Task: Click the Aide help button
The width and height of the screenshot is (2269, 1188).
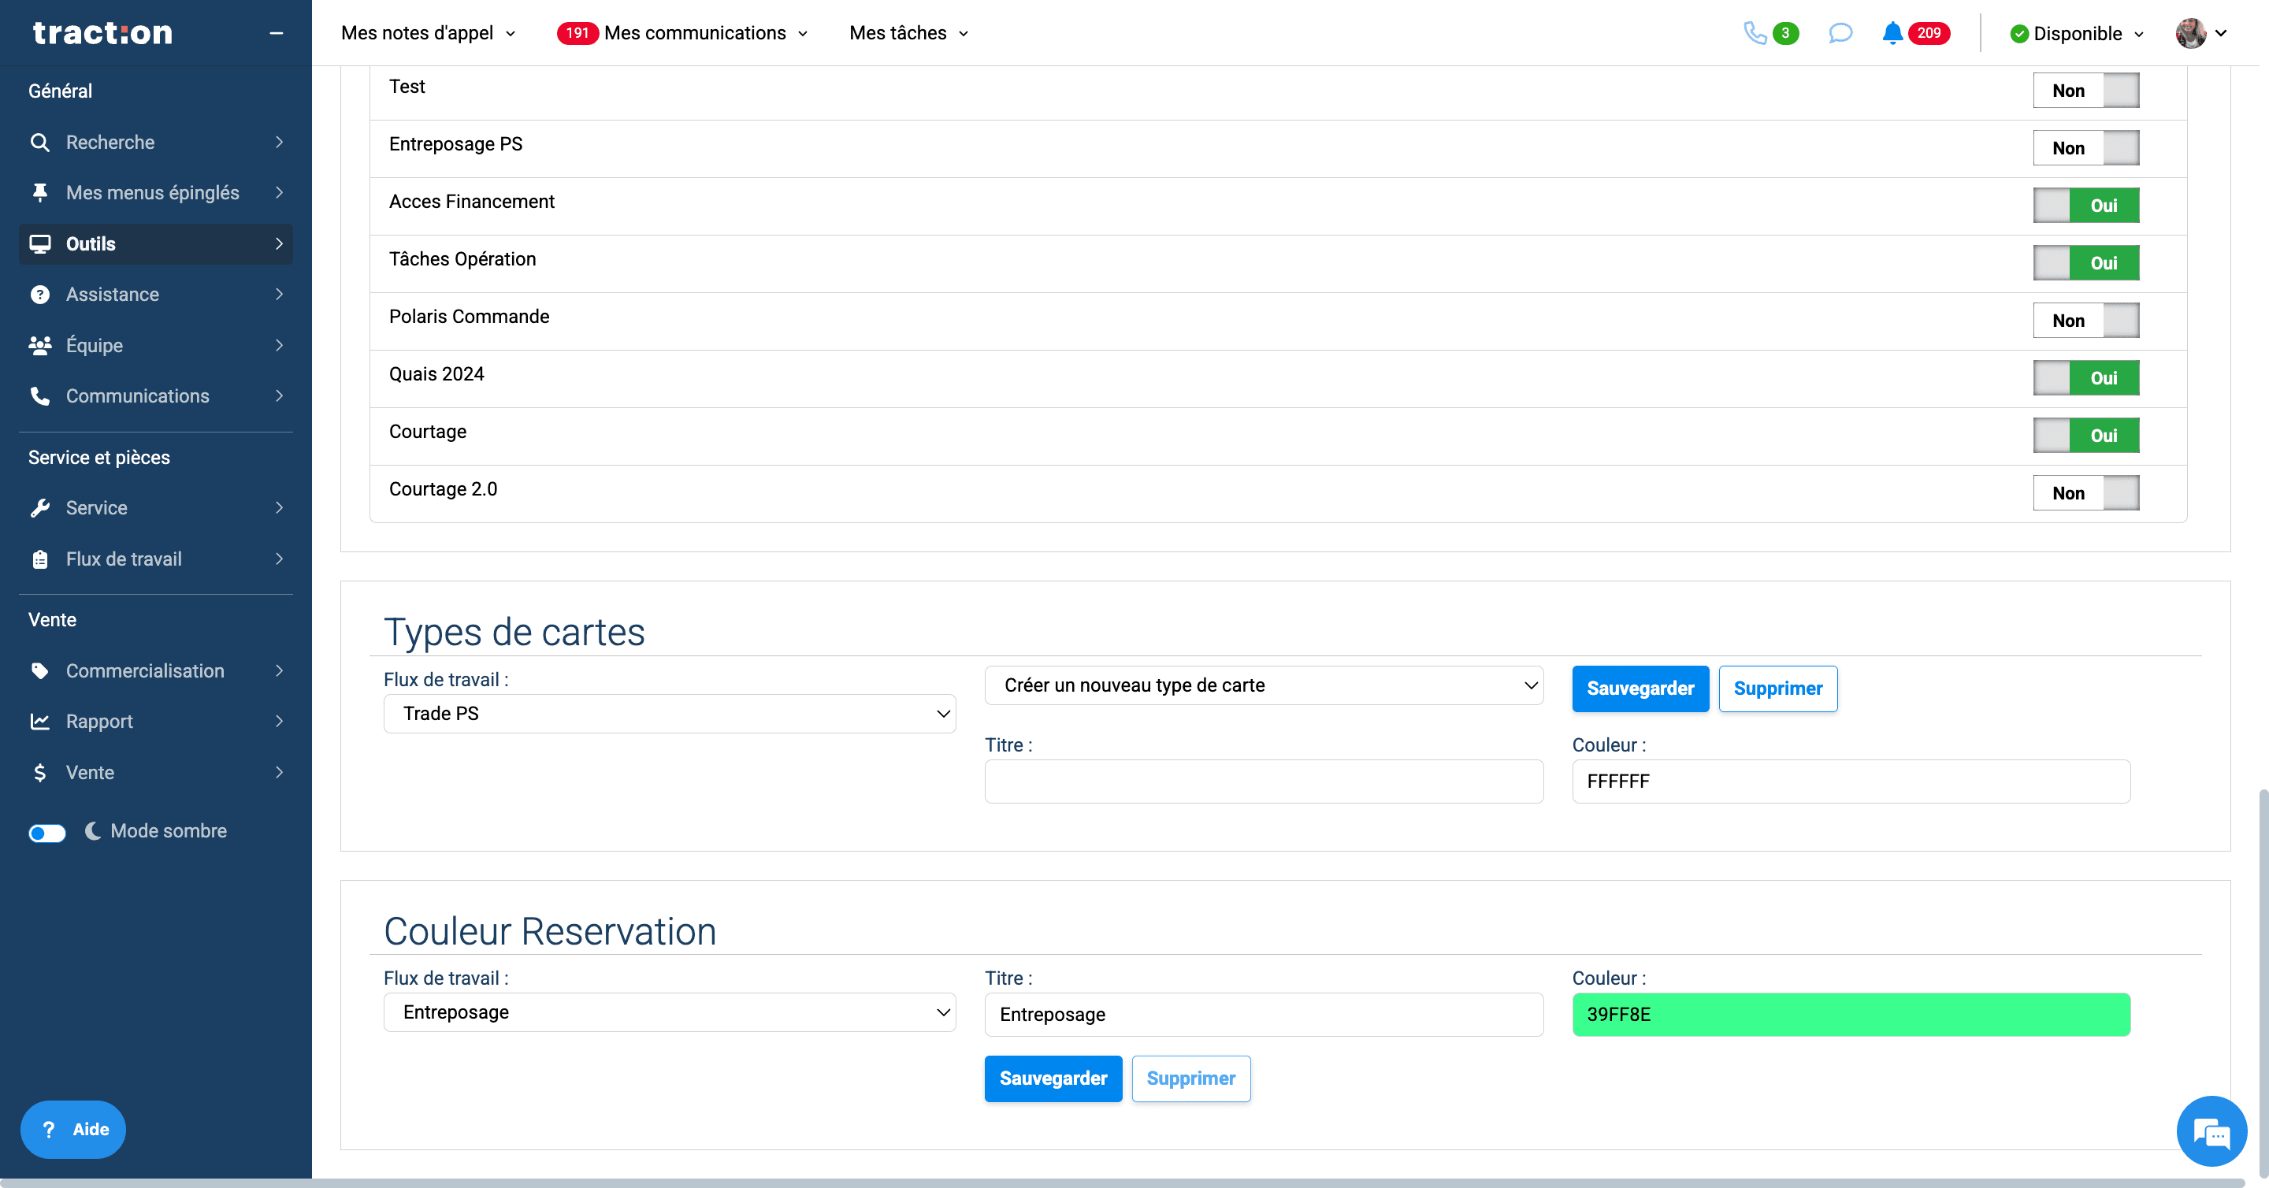Action: click(x=73, y=1130)
